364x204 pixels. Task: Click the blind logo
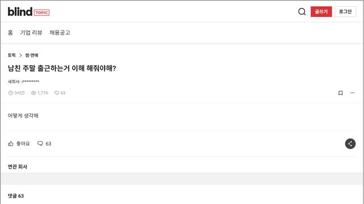point(20,11)
